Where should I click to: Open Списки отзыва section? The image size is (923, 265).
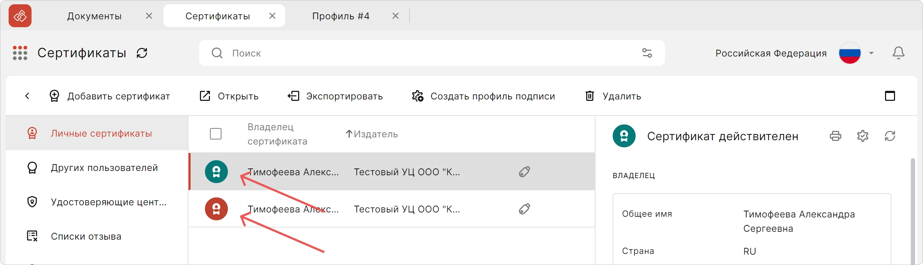point(97,236)
